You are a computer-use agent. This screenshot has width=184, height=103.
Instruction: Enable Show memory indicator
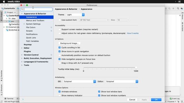tap(60, 95)
